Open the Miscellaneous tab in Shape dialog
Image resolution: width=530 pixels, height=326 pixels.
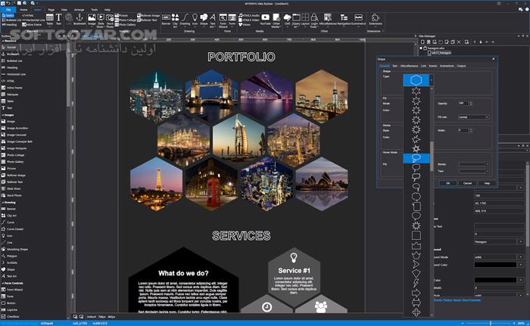click(410, 66)
